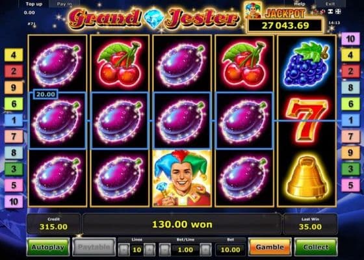This screenshot has width=364, height=260.
Task: Click the fullscreen icon near Exit
Action: 338,12
